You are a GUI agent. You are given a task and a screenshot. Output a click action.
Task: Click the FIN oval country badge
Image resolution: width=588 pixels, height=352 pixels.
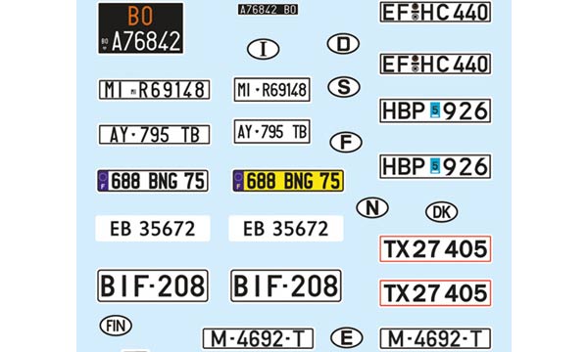[116, 326]
